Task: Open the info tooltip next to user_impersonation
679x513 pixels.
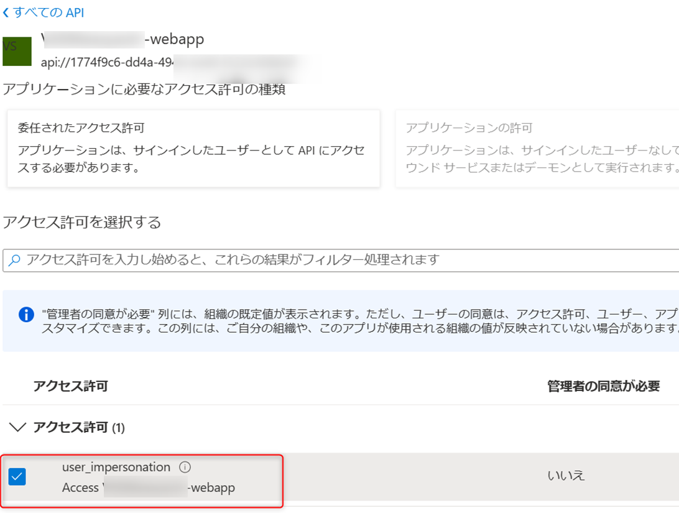Action: [x=185, y=467]
